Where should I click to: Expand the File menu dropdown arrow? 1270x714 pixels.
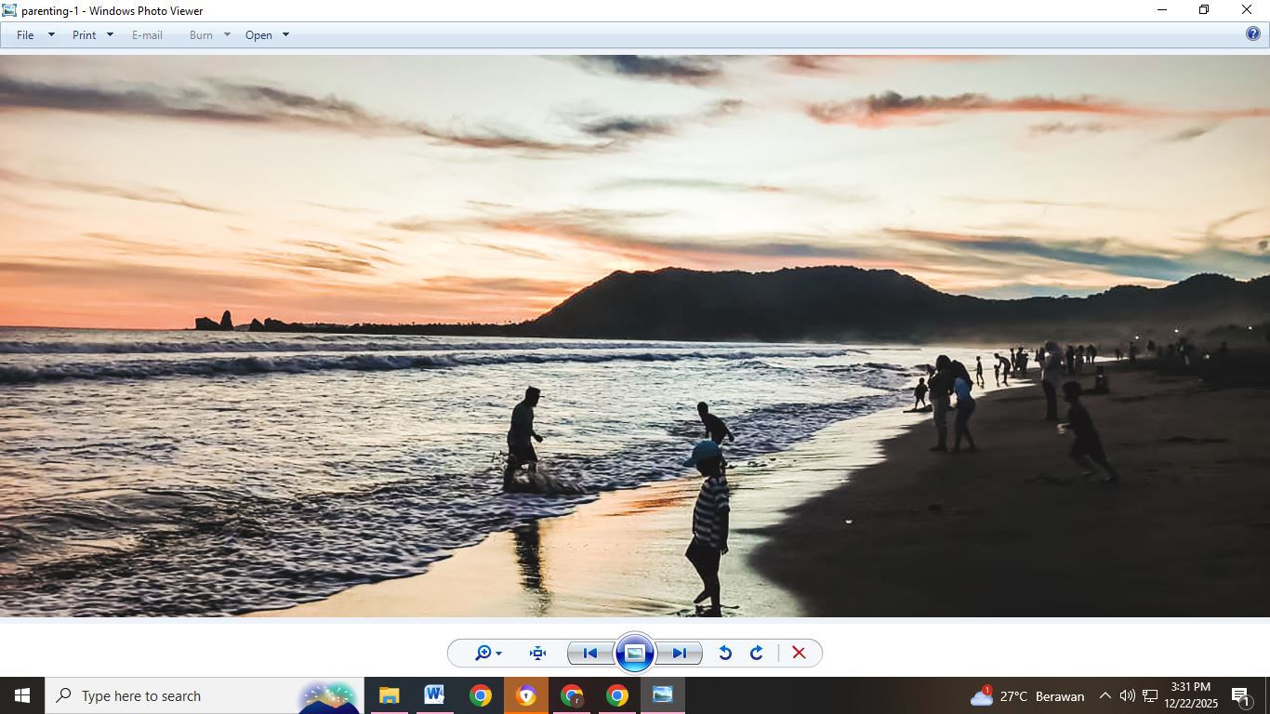click(x=51, y=34)
